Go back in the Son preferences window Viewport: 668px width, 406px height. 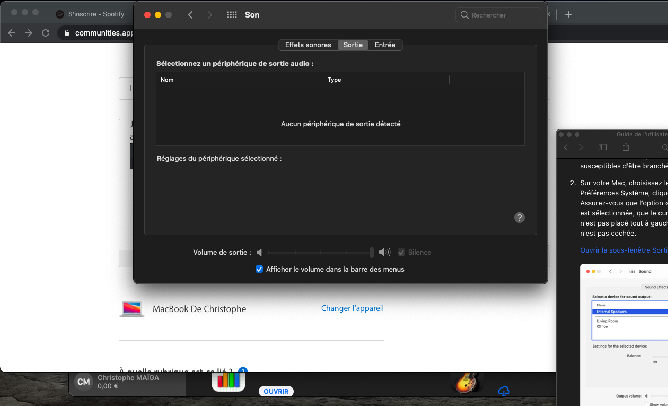[190, 15]
